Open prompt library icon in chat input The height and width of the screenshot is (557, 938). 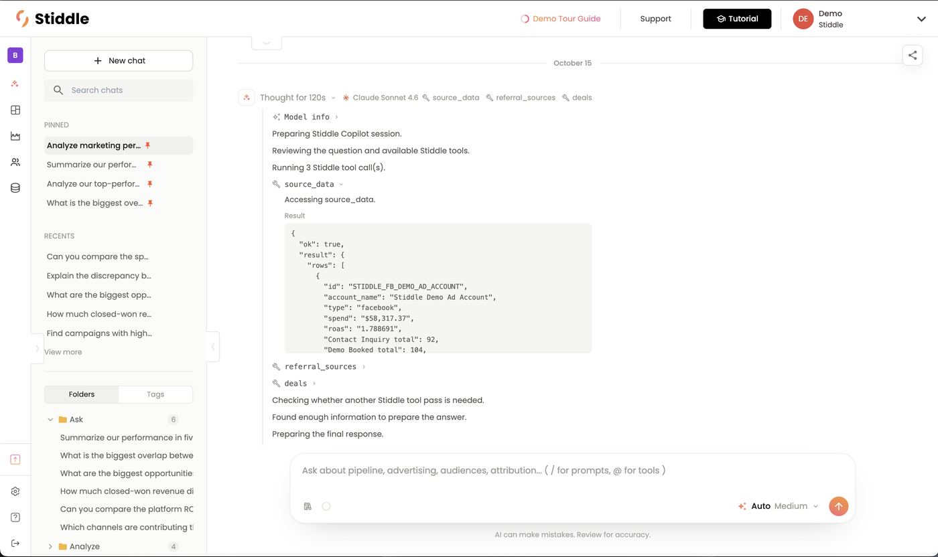308,506
